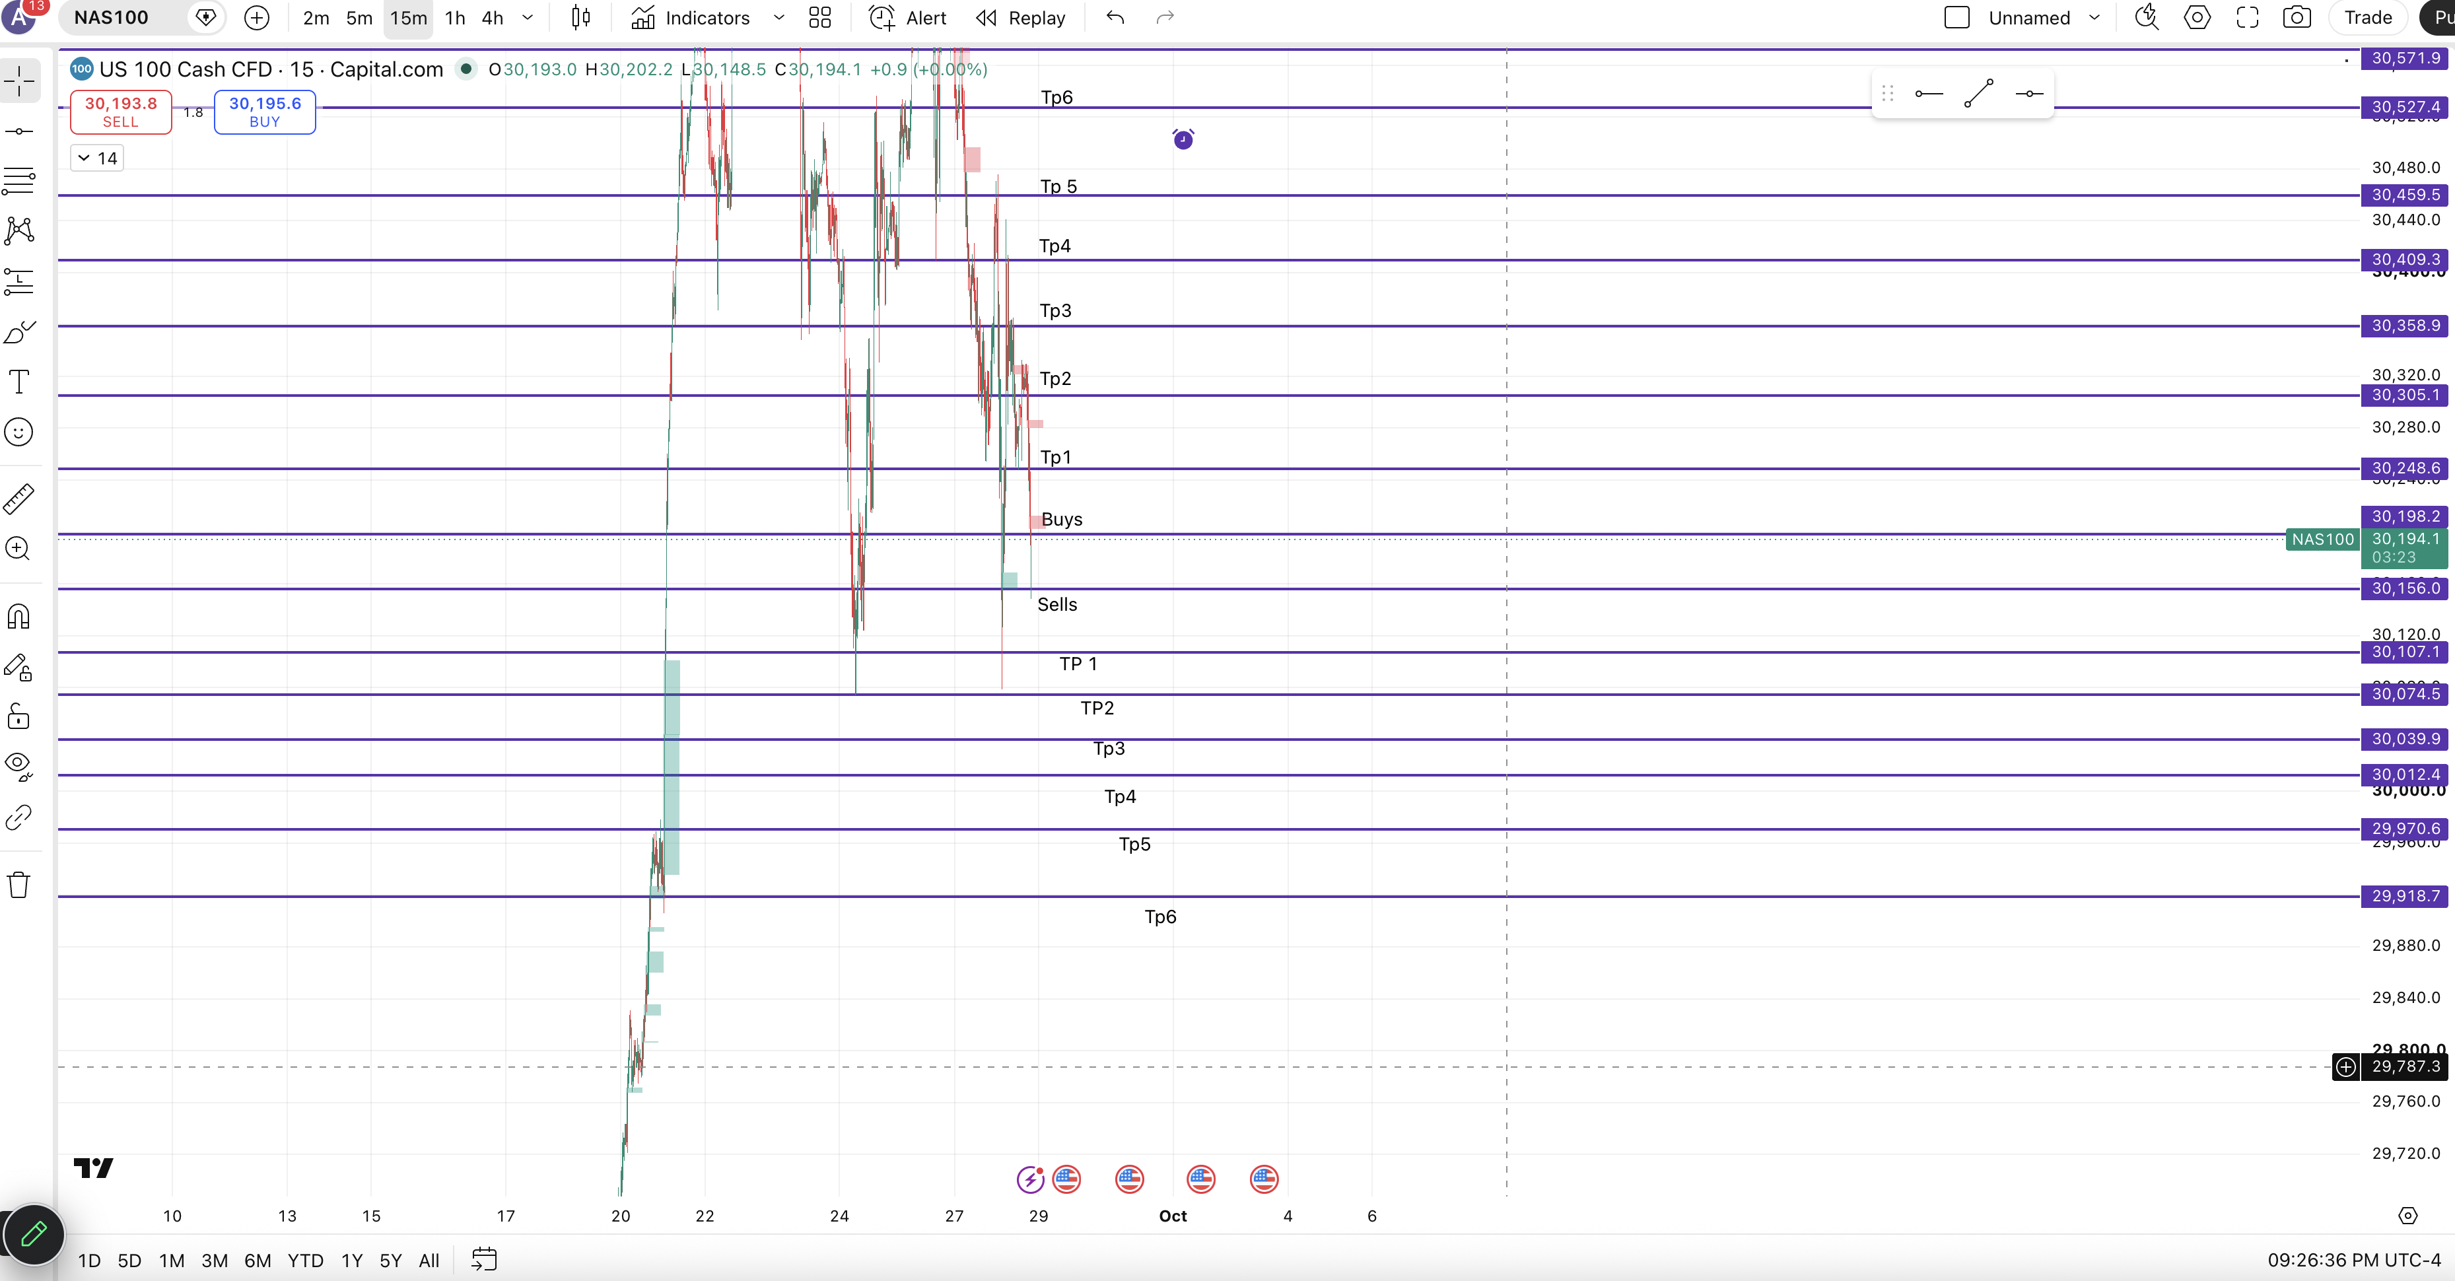2455x1281 pixels.
Task: Set range to 1M
Action: click(172, 1260)
